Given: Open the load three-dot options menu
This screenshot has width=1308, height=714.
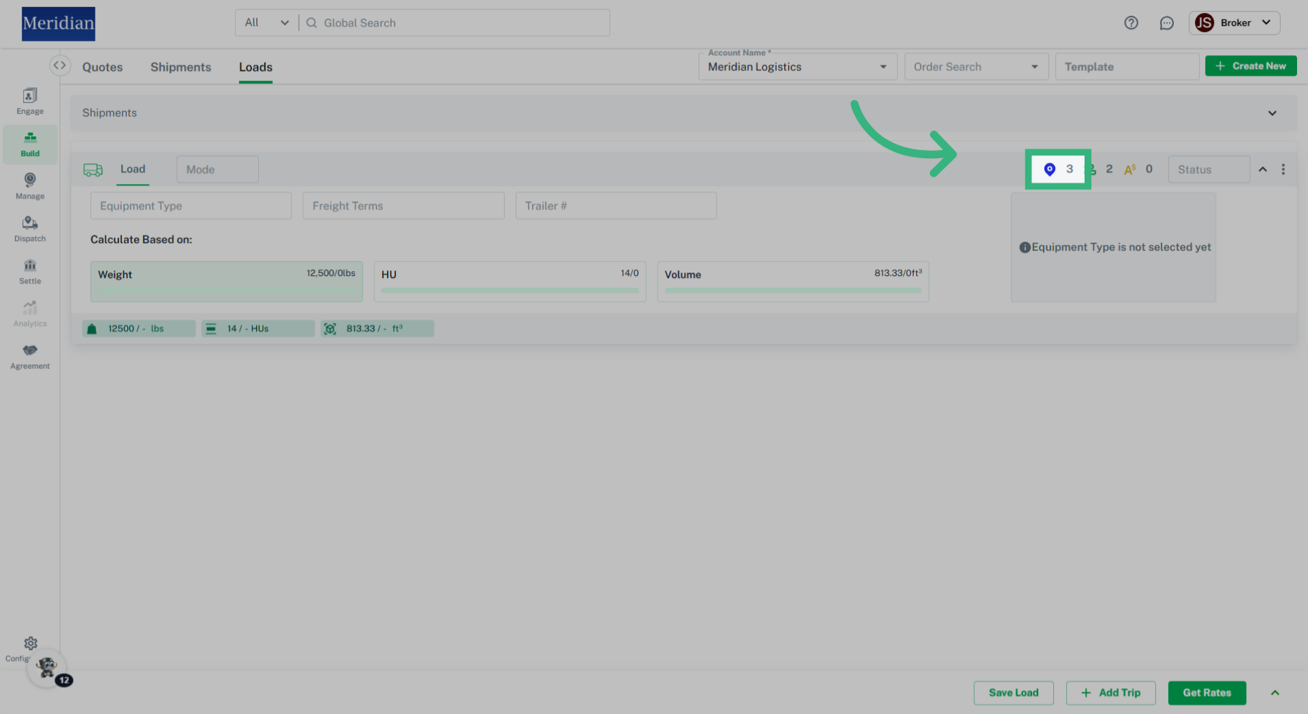Looking at the screenshot, I should tap(1283, 169).
